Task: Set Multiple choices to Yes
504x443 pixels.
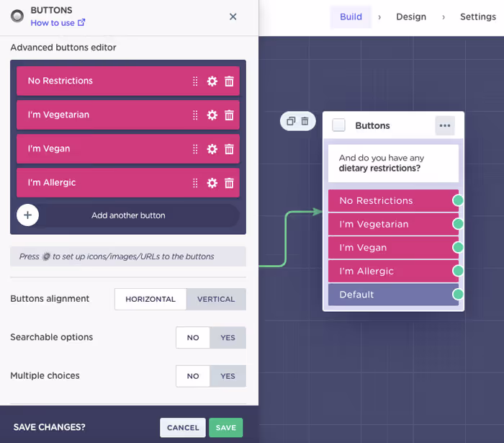Action: tap(228, 376)
